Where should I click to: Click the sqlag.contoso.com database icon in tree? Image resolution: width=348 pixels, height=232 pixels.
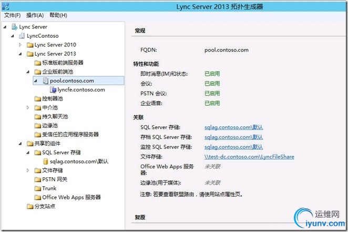pyautogui.click(x=46, y=162)
